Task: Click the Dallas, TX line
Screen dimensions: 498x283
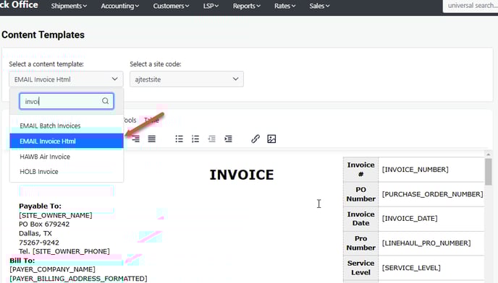Action: (35, 233)
